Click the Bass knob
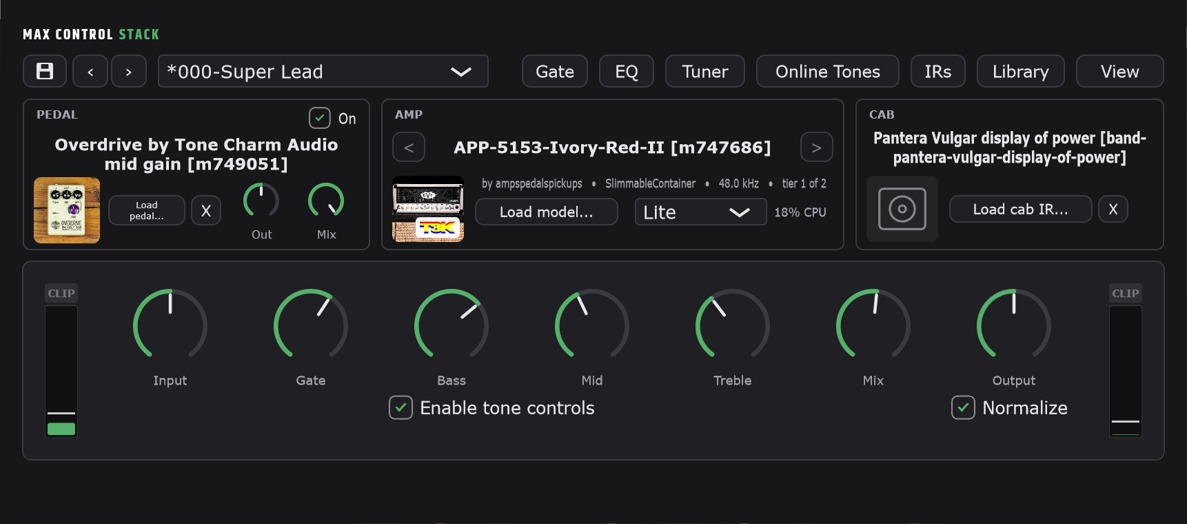Viewport: 1187px width, 524px height. click(452, 325)
